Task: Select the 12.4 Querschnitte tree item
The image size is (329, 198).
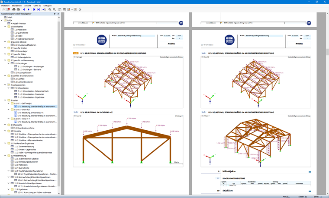Action: (x=22, y=168)
